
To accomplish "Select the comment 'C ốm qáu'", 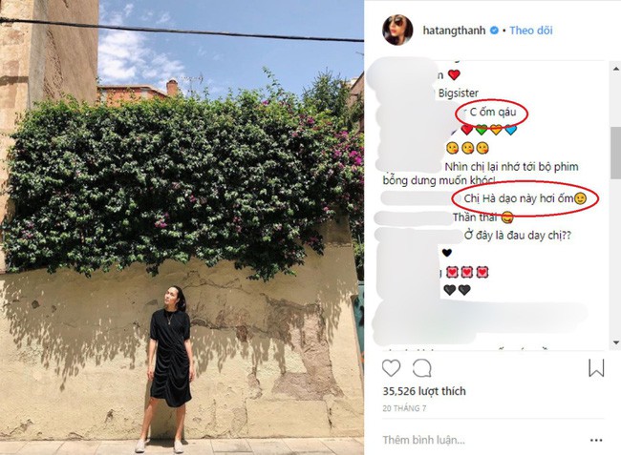I will pos(493,113).
